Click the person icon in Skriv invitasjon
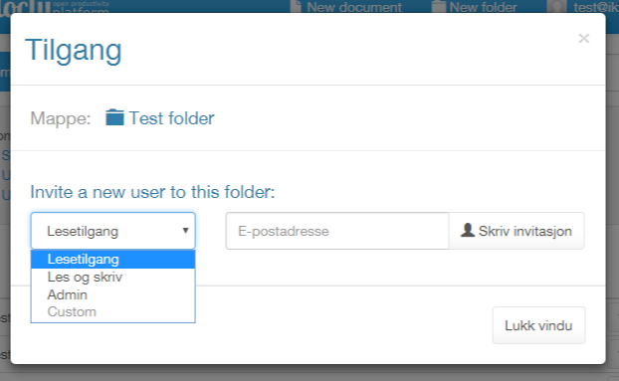619x381 pixels. 468,231
